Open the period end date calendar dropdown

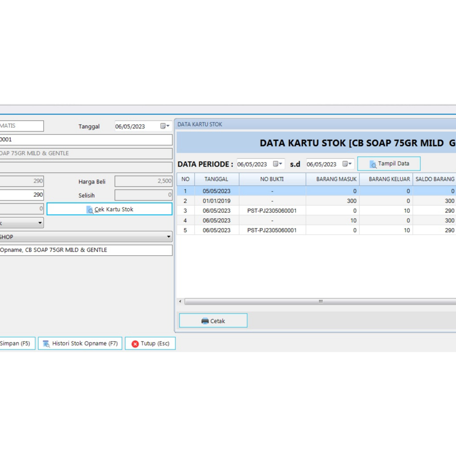347,164
